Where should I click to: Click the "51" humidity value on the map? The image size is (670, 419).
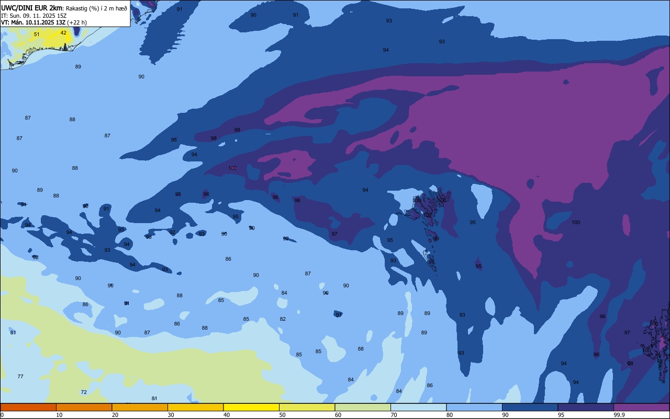[37, 34]
